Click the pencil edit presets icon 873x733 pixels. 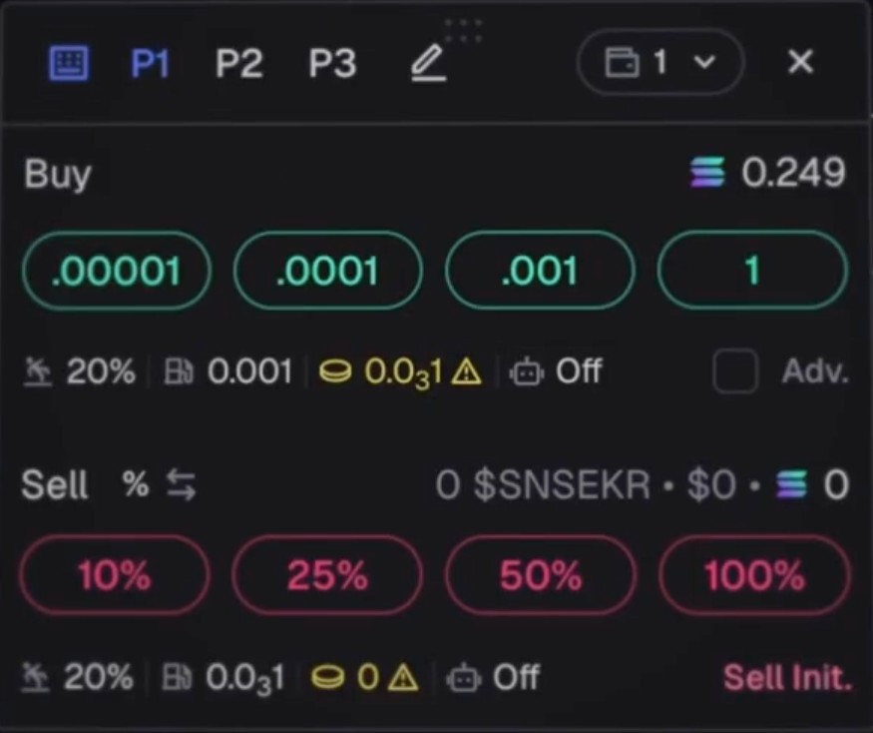pyautogui.click(x=428, y=64)
